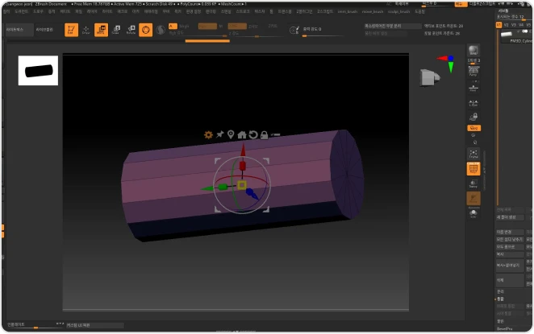Open the gizmo customize gear icon
This screenshot has height=334, width=534.
click(208, 135)
